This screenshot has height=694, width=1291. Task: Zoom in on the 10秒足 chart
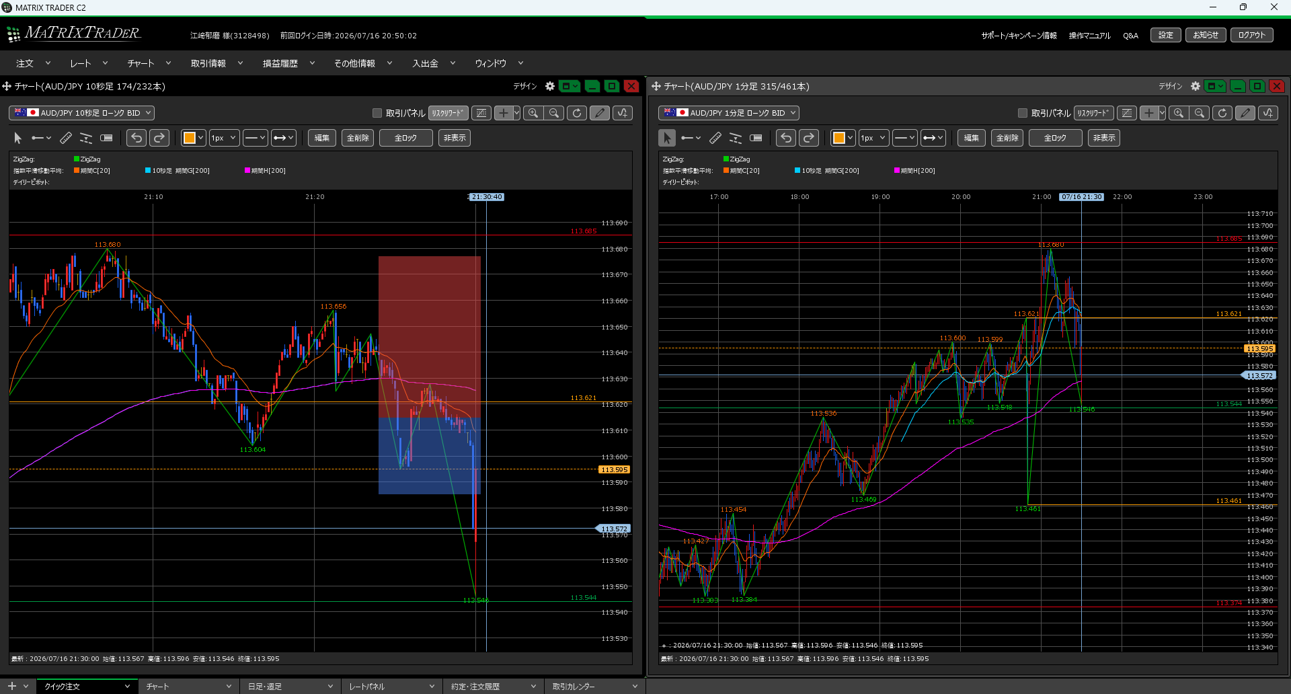(x=533, y=113)
